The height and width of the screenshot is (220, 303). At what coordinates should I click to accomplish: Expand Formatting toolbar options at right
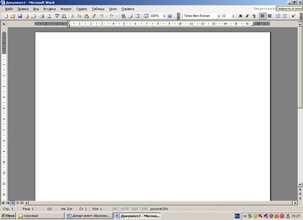tap(301, 16)
